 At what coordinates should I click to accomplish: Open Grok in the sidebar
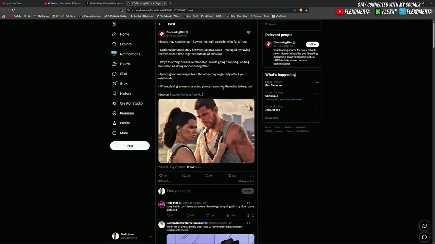click(120, 83)
